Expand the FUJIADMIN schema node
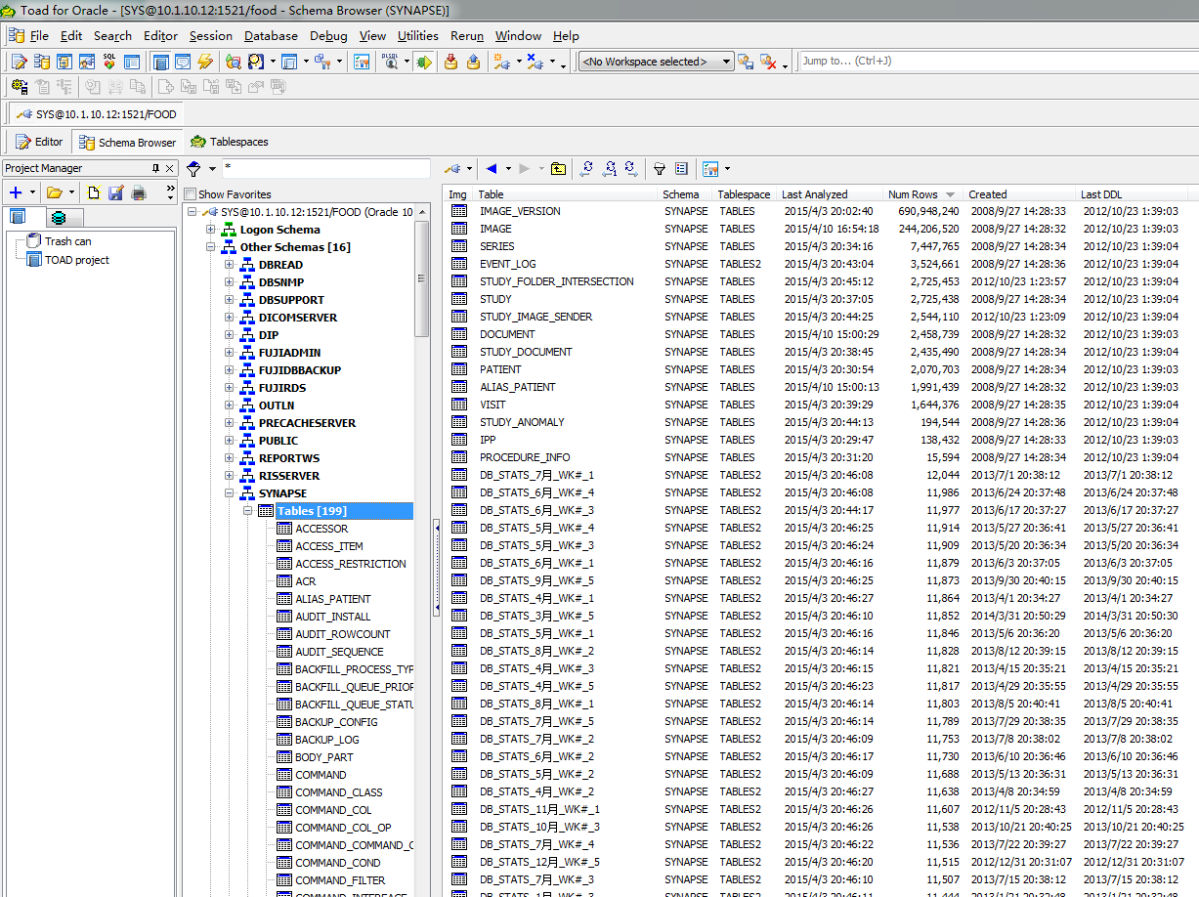 pyautogui.click(x=229, y=353)
